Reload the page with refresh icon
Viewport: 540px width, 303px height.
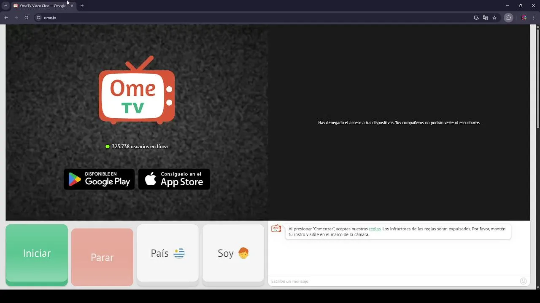[x=27, y=18]
